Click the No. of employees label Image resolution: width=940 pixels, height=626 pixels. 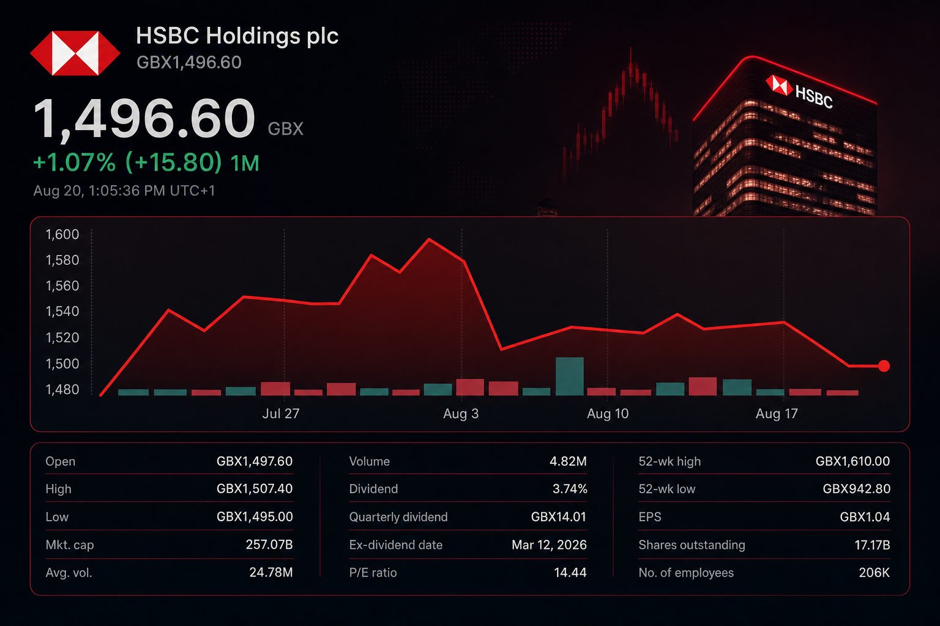[686, 573]
